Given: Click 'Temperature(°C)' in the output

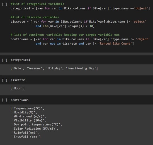Looking at the screenshot, I should click(27, 108).
